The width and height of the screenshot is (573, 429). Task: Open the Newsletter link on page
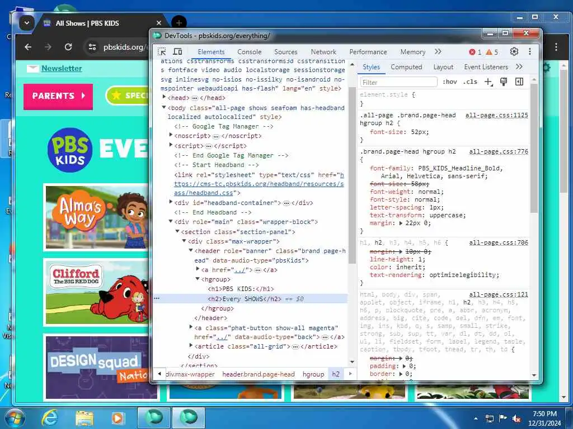tap(62, 68)
